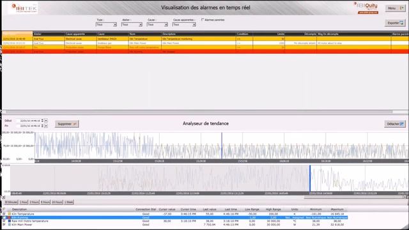Screen dimensions: 409x230
Task: Click the Fin date stepper arrows
Action: [x=42, y=126]
